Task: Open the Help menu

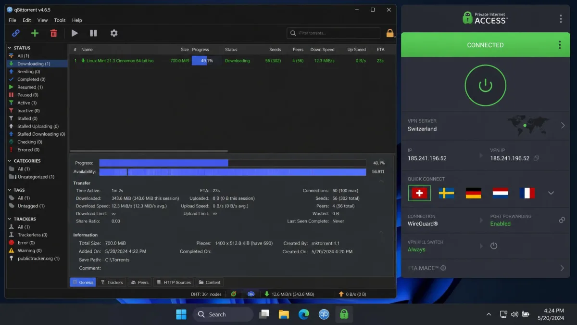Action: point(77,20)
